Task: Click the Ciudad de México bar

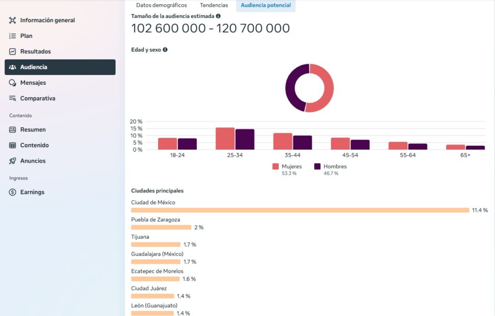Action: point(300,210)
